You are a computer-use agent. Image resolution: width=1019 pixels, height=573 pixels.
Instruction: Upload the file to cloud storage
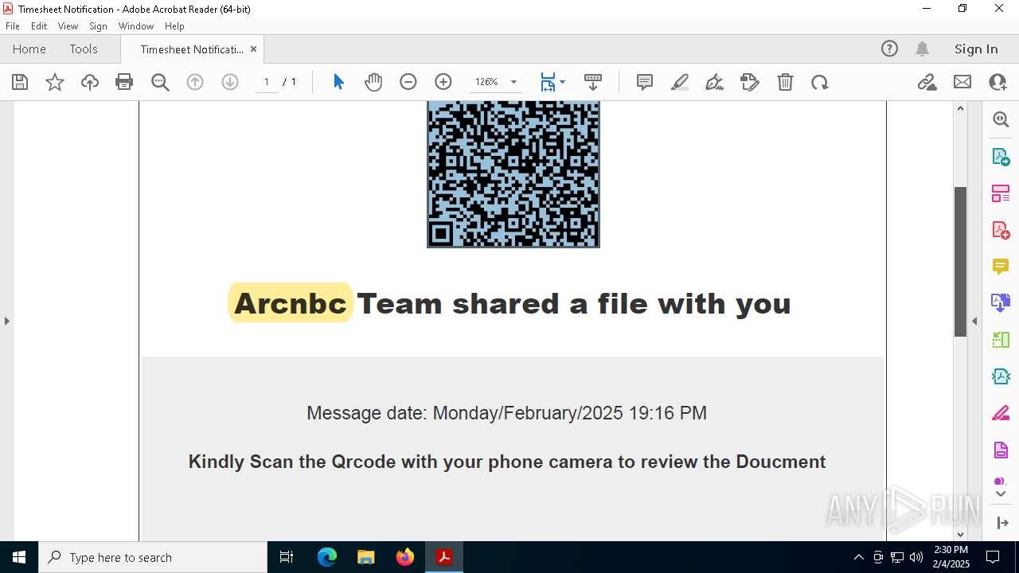(90, 82)
